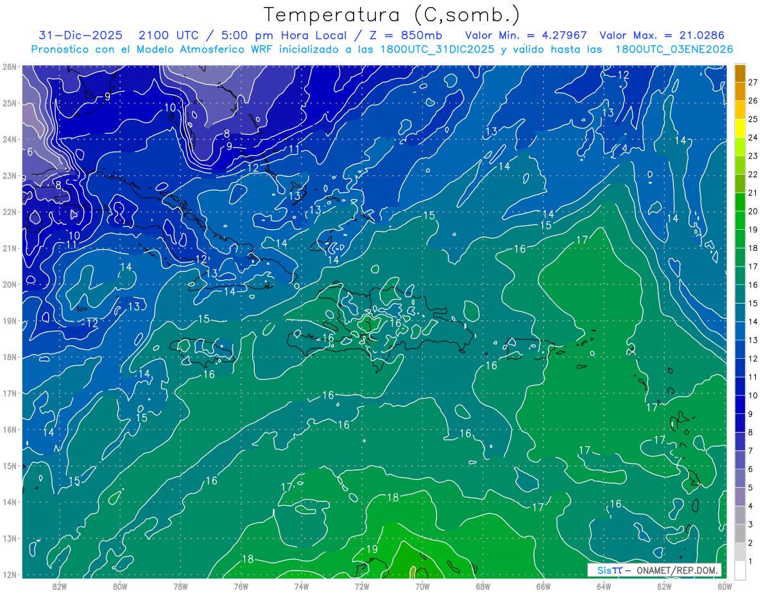Click the '19N' latitude axis label

pos(10,320)
